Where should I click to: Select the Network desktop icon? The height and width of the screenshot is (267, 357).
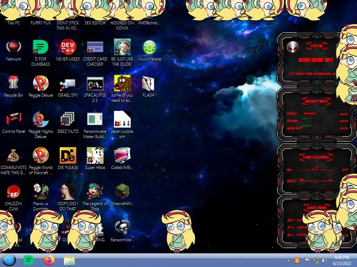[14, 47]
